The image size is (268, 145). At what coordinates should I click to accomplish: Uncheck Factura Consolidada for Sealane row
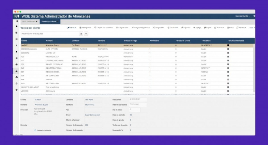pyautogui.click(x=228, y=80)
